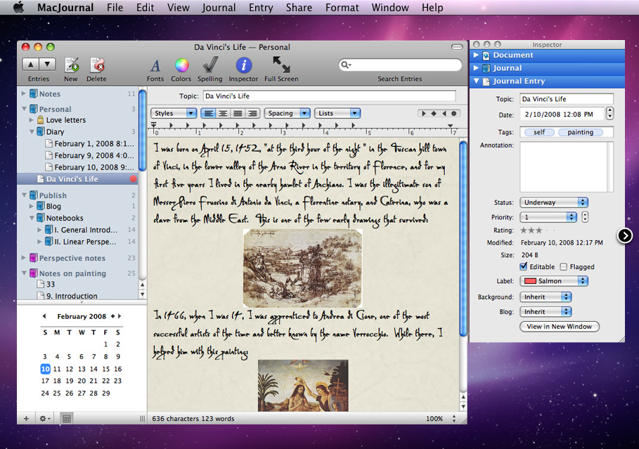
Task: Open the Apple menu
Action: (18, 7)
